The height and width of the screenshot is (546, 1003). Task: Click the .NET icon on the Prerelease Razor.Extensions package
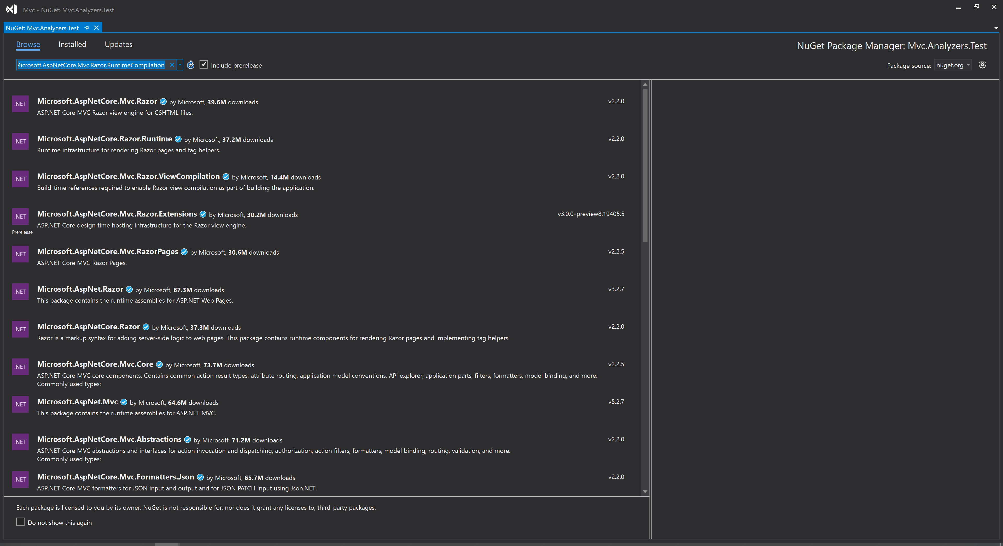point(20,216)
